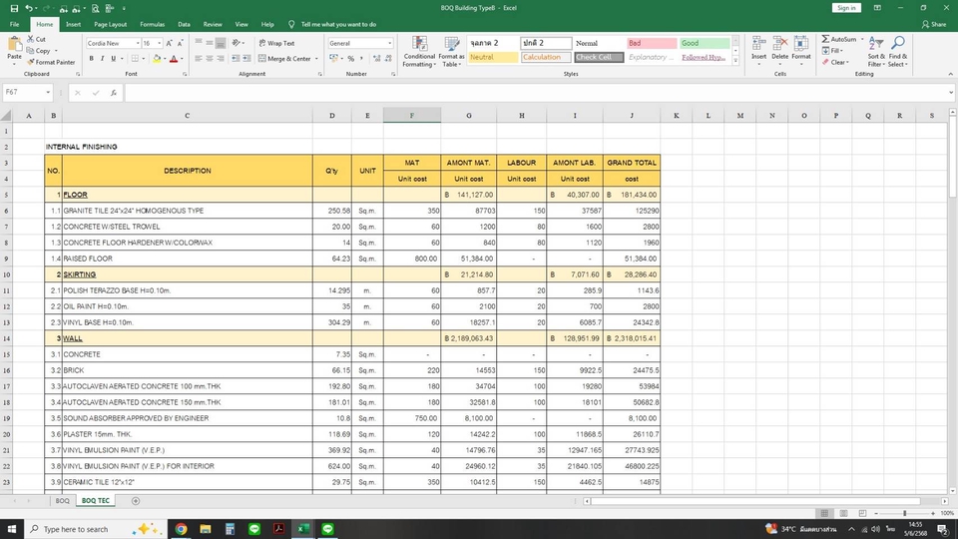This screenshot has height=539, width=958.
Task: Select column G header
Action: click(469, 116)
